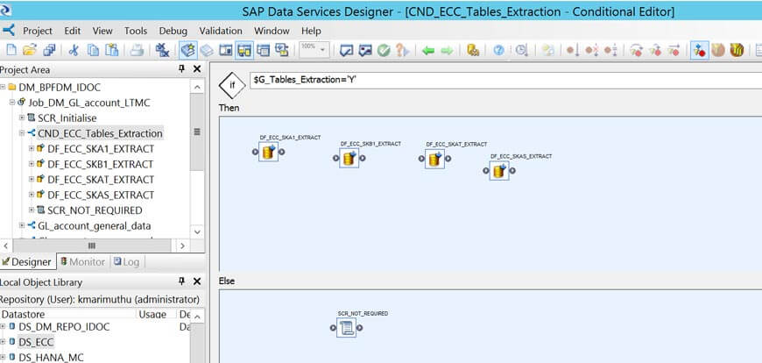Close the Project Area panel

click(x=197, y=69)
